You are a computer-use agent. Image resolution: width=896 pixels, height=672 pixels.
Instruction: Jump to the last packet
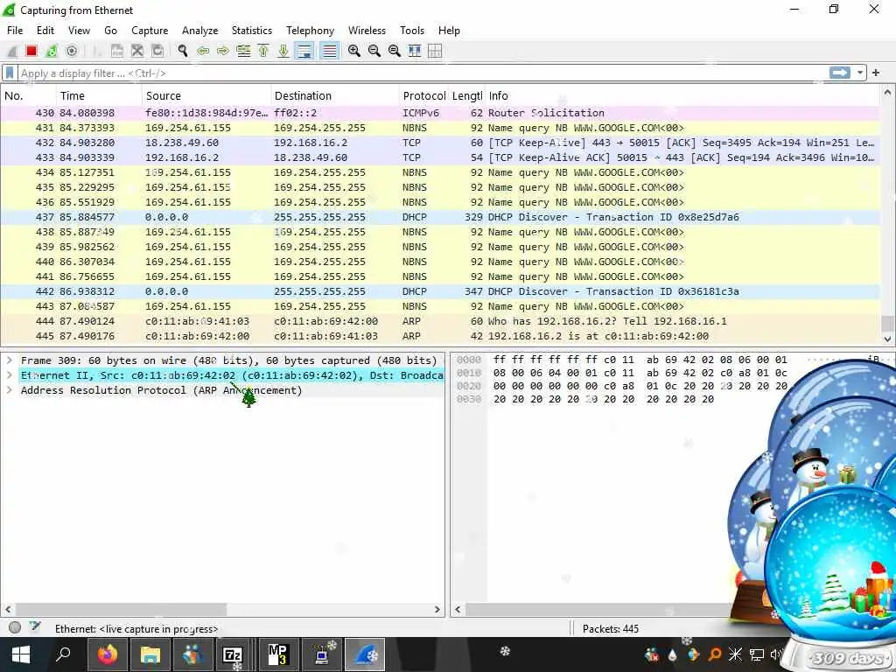coord(283,51)
